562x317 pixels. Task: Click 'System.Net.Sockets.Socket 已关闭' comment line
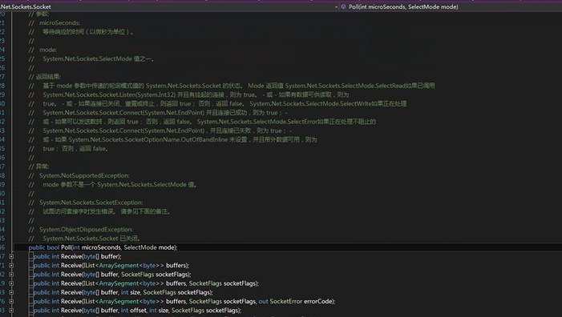91,239
